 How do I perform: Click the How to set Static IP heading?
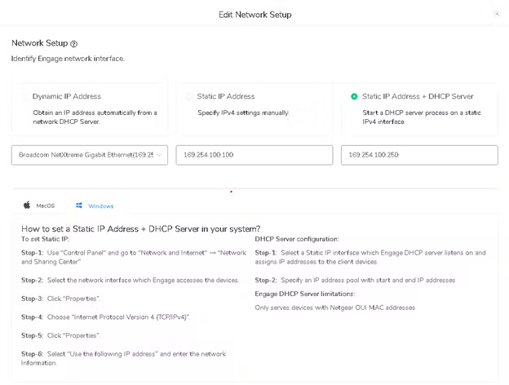tap(141, 229)
